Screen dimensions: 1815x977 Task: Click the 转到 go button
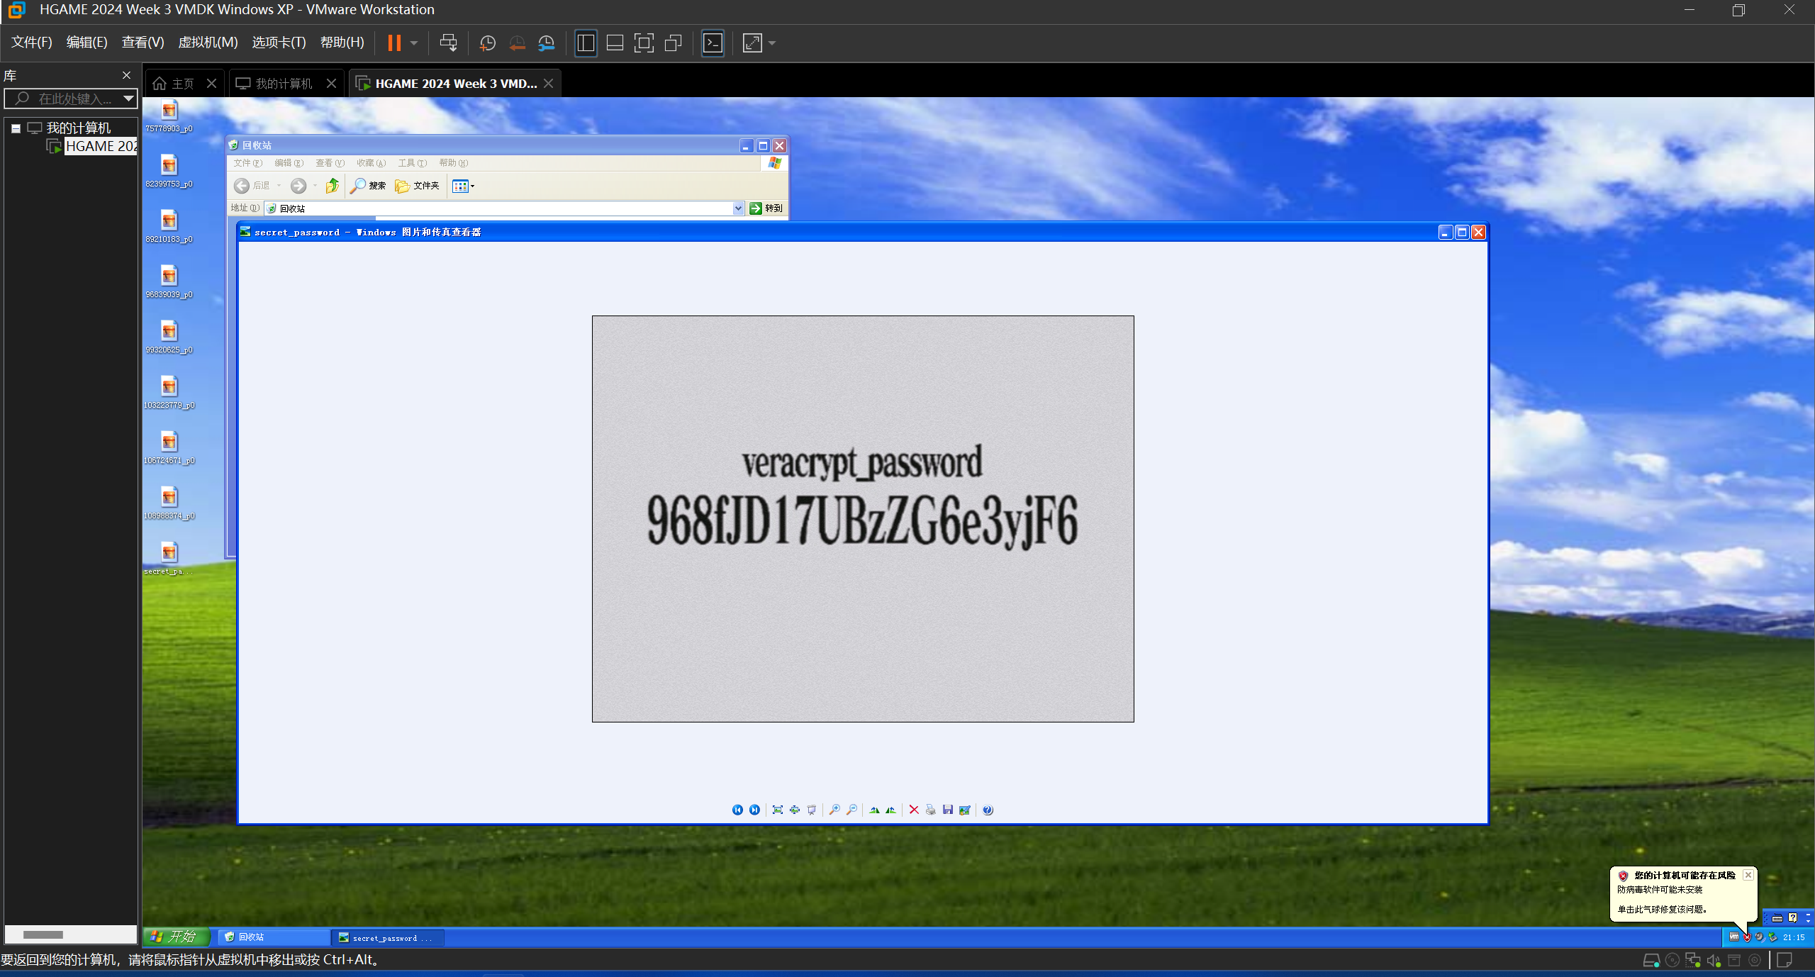[766, 208]
